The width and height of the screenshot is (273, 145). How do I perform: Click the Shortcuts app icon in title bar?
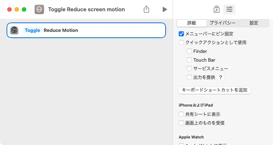tap(39, 9)
